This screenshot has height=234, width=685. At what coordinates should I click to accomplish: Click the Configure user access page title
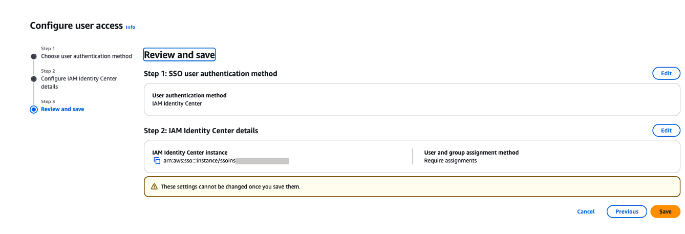pos(76,26)
